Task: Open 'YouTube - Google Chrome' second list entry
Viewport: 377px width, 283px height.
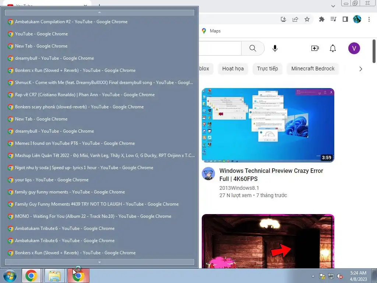Action: pos(99,34)
